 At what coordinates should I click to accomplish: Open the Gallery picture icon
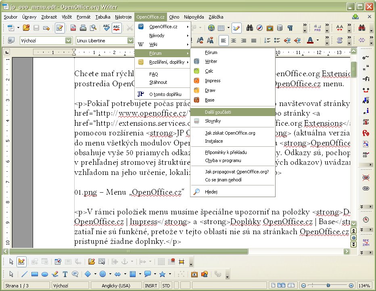270,28
